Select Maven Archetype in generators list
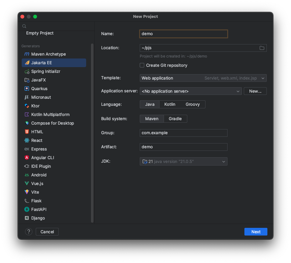Image resolution: width=291 pixels, height=263 pixels. coord(48,54)
